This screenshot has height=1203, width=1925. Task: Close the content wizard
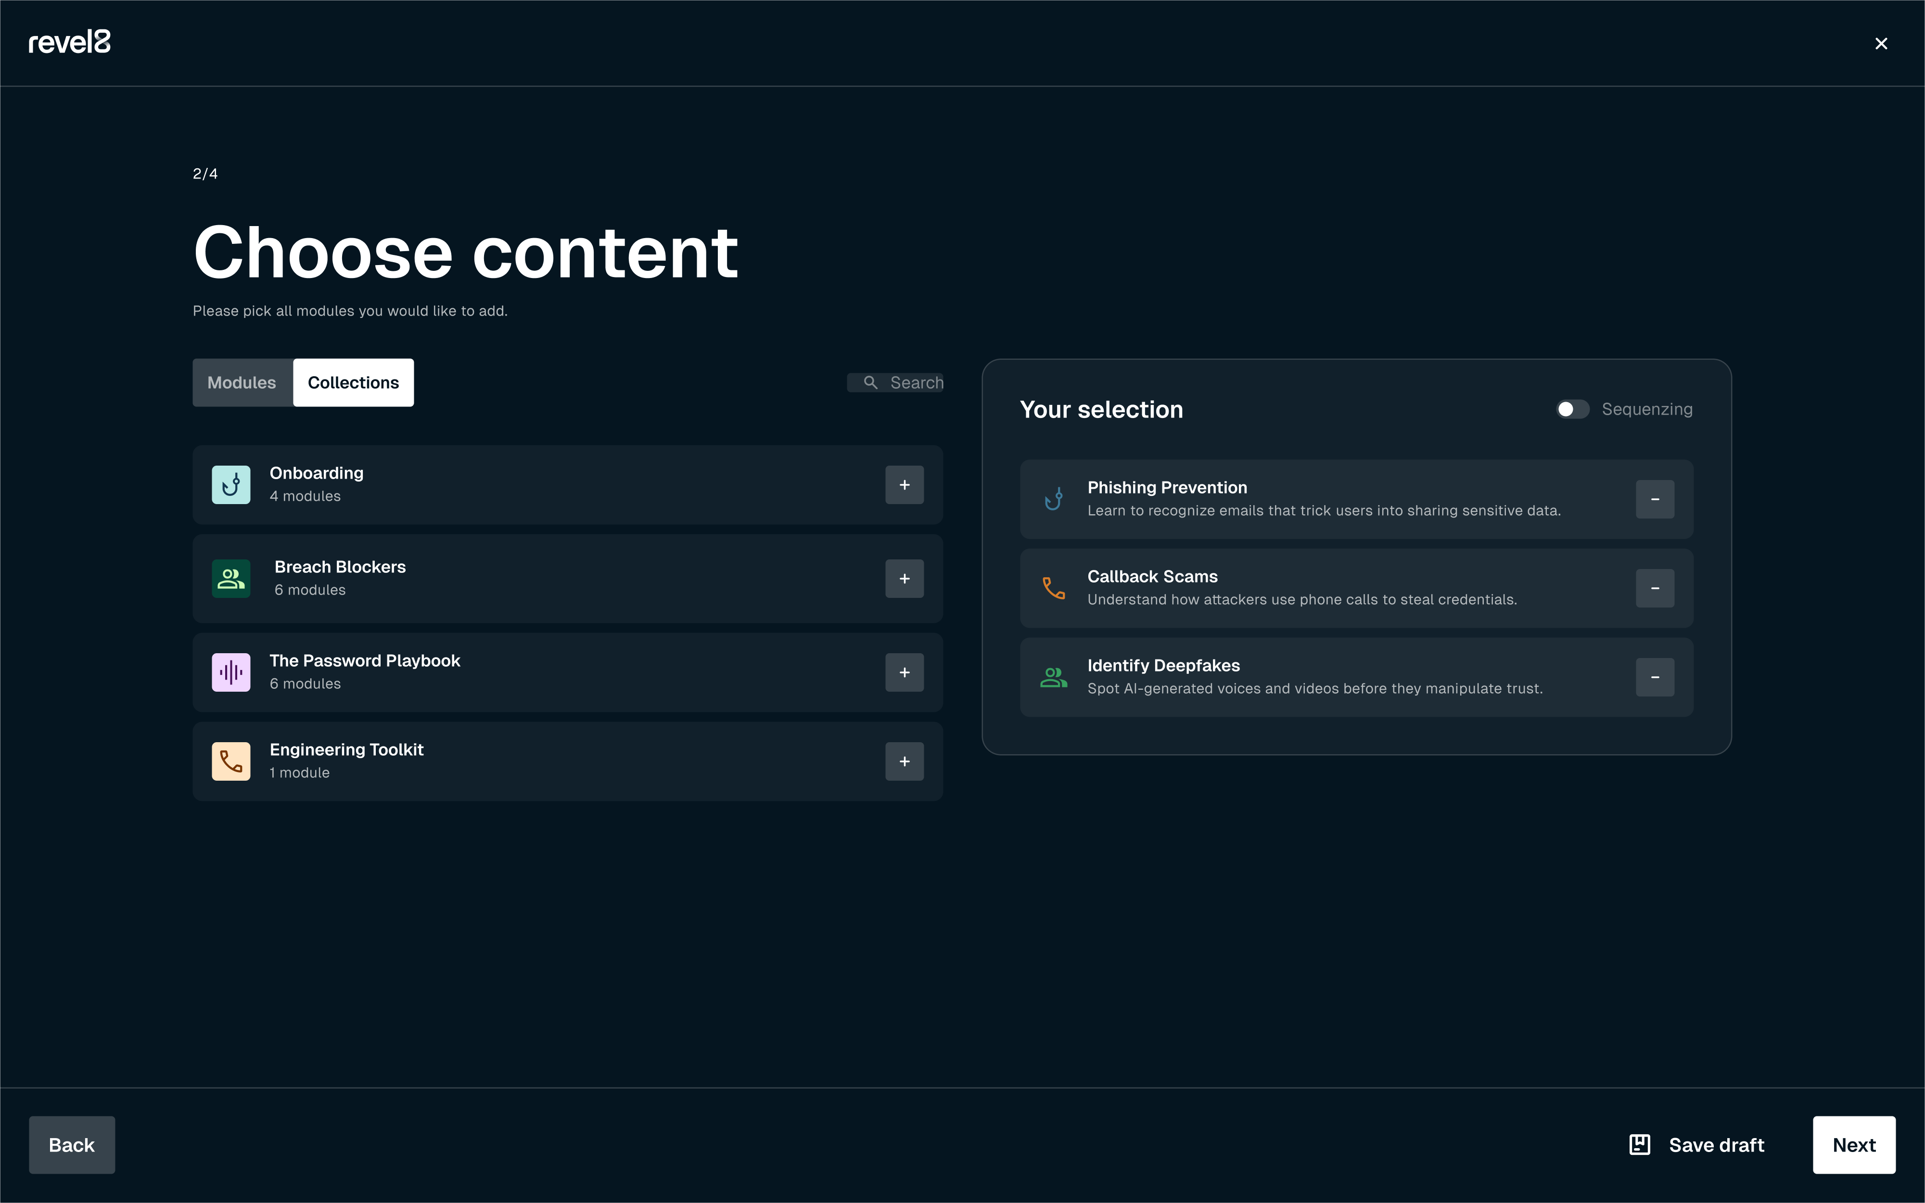[1881, 44]
